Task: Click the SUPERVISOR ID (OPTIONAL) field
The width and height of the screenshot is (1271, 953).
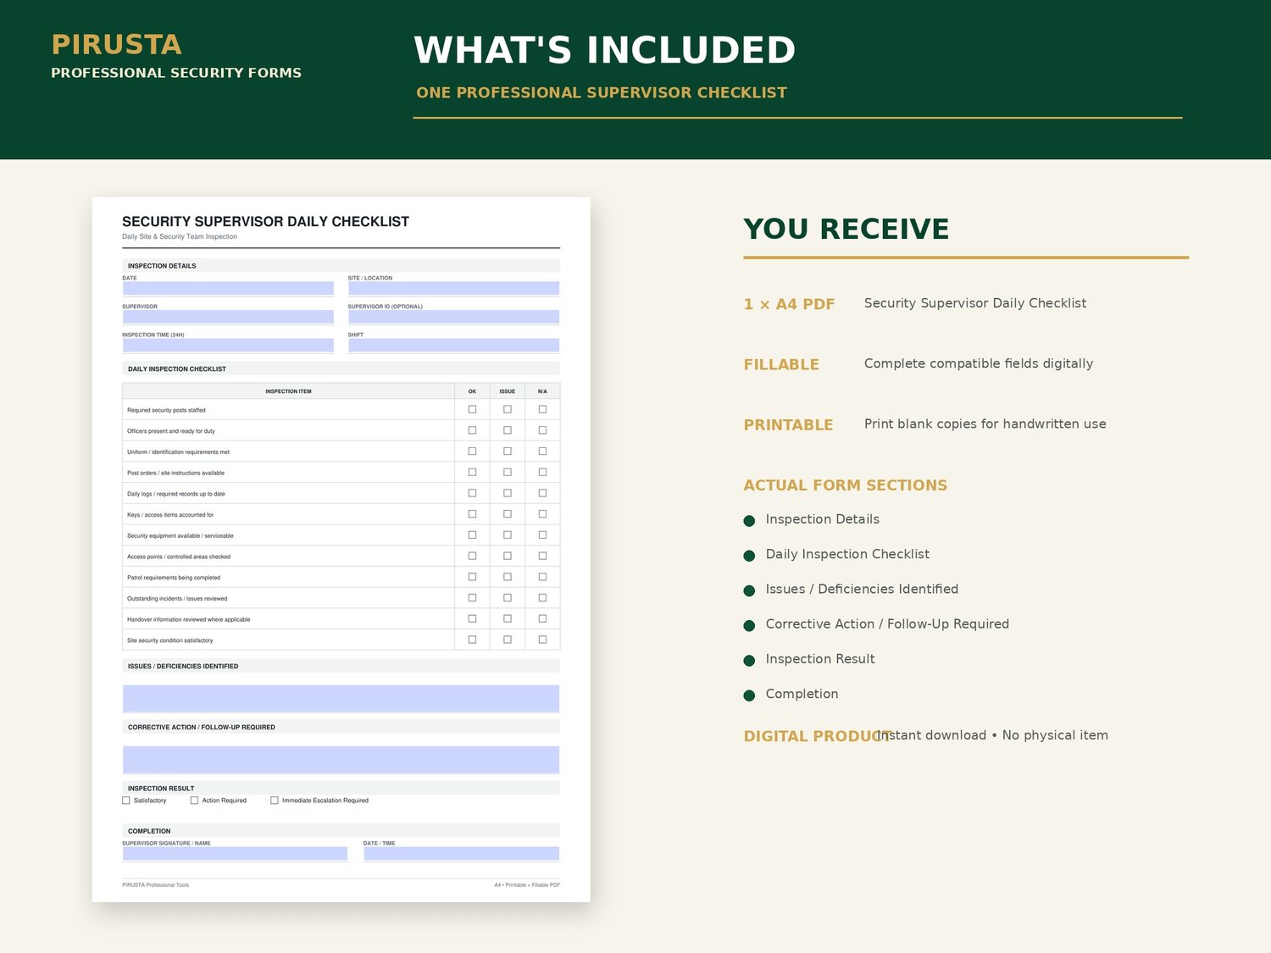Action: click(453, 317)
